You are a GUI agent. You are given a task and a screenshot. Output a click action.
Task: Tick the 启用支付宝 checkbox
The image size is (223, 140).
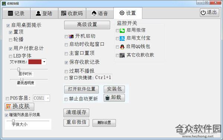[x=117, y=39]
